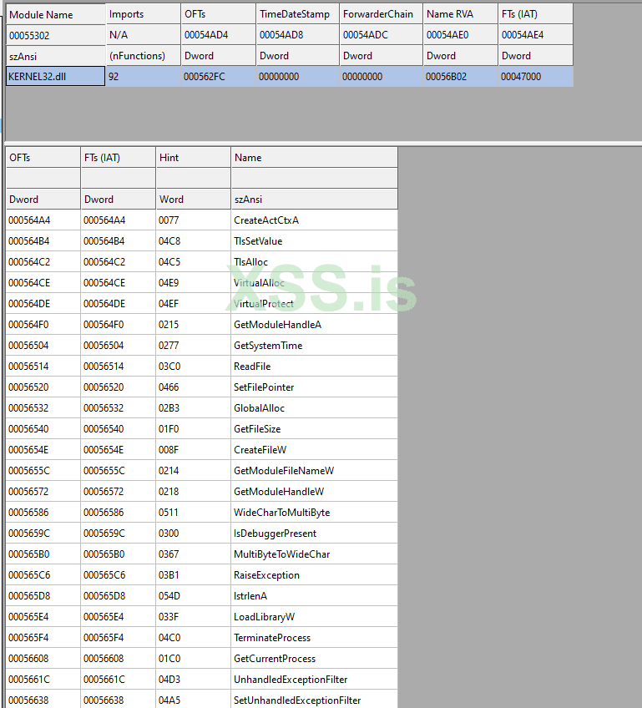Select the GetCurrentProcess function name
The height and width of the screenshot is (708, 642).
click(x=275, y=659)
